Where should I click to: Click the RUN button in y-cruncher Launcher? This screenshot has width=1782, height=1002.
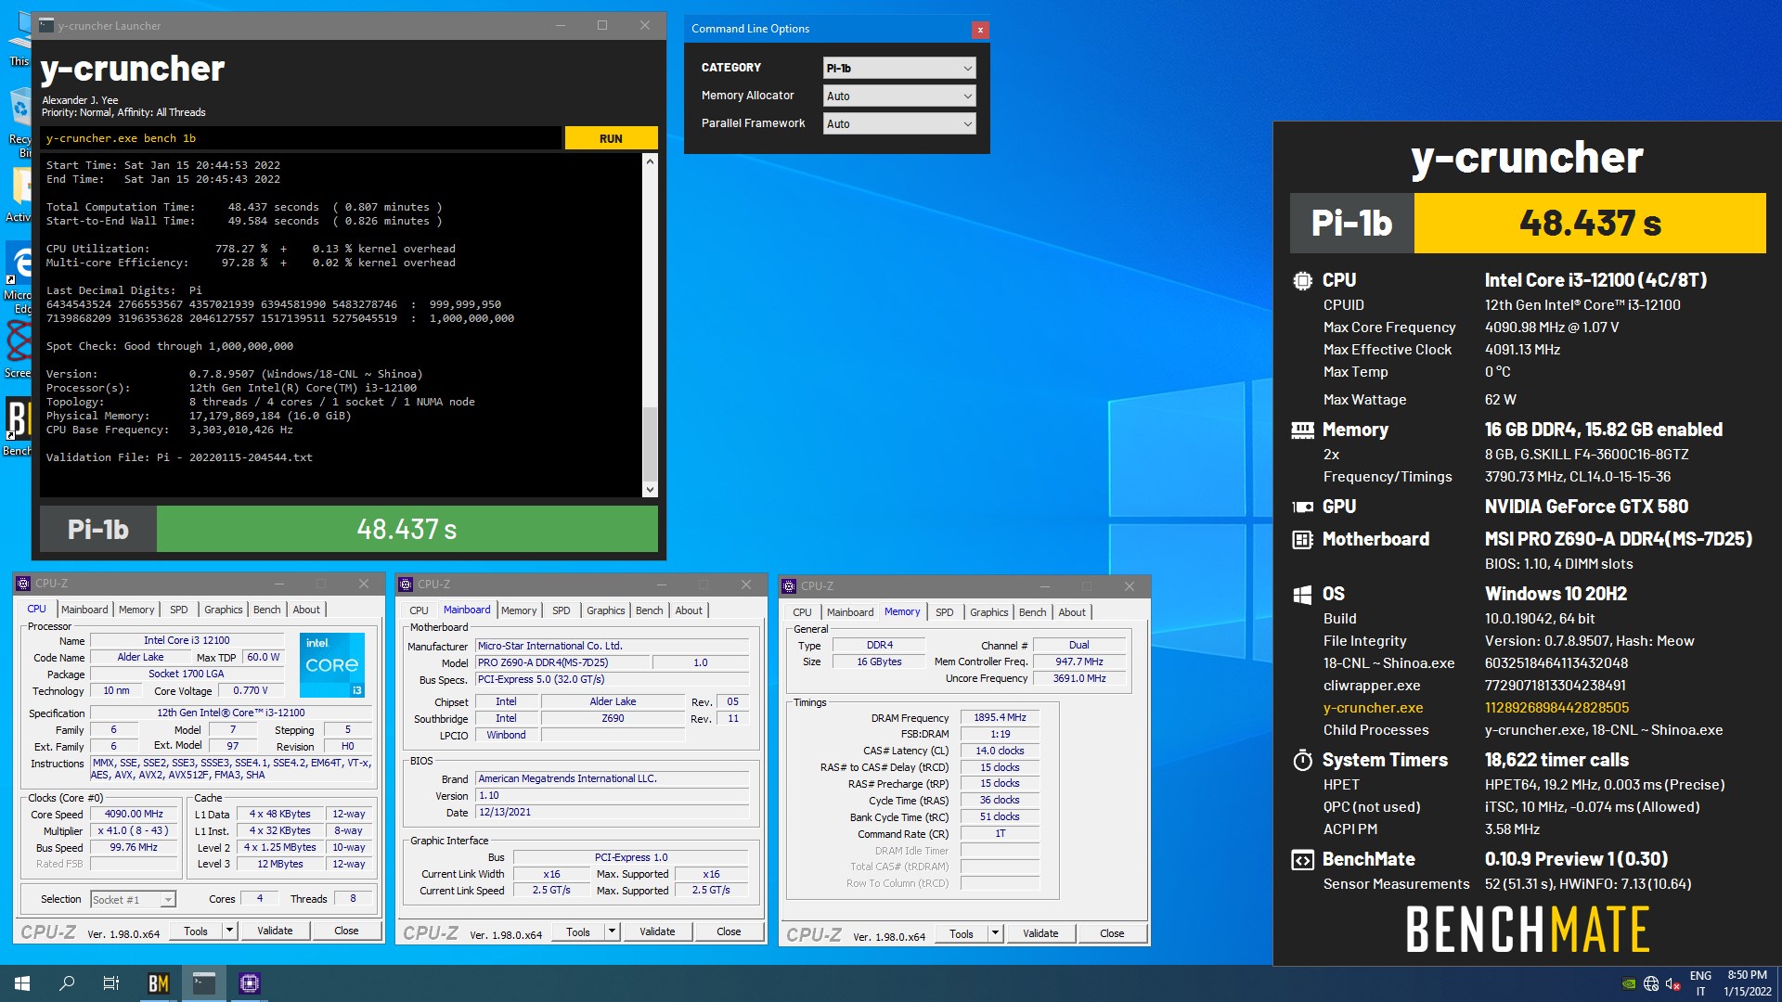coord(611,138)
